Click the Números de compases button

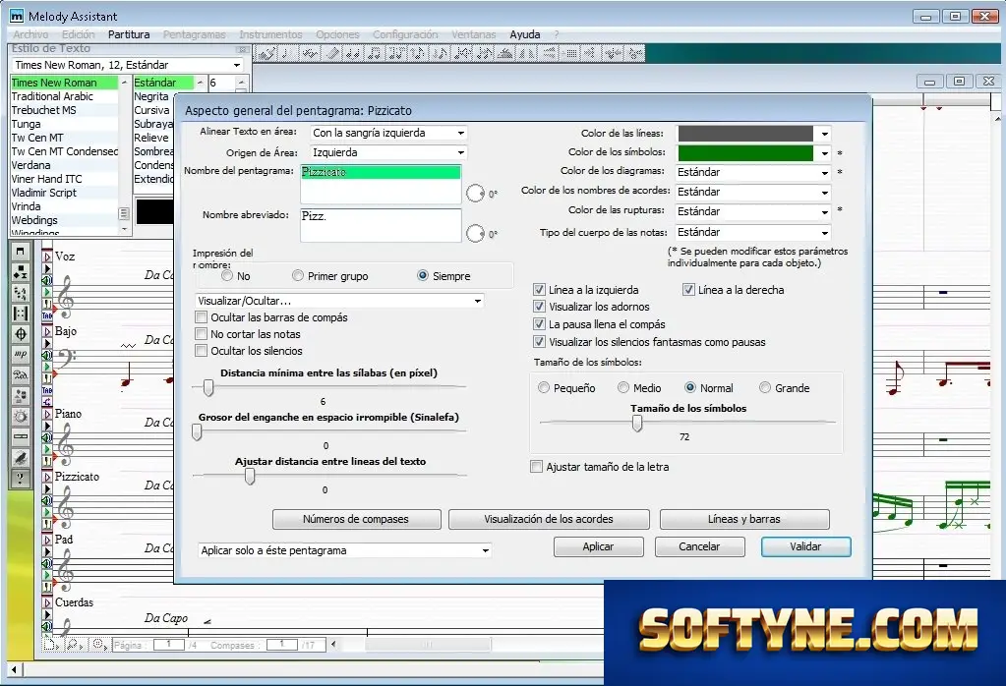click(356, 519)
